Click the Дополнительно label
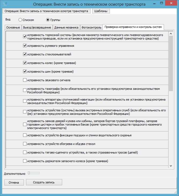Image resolution: width=179 pixels, height=196 pixels. click(14, 174)
